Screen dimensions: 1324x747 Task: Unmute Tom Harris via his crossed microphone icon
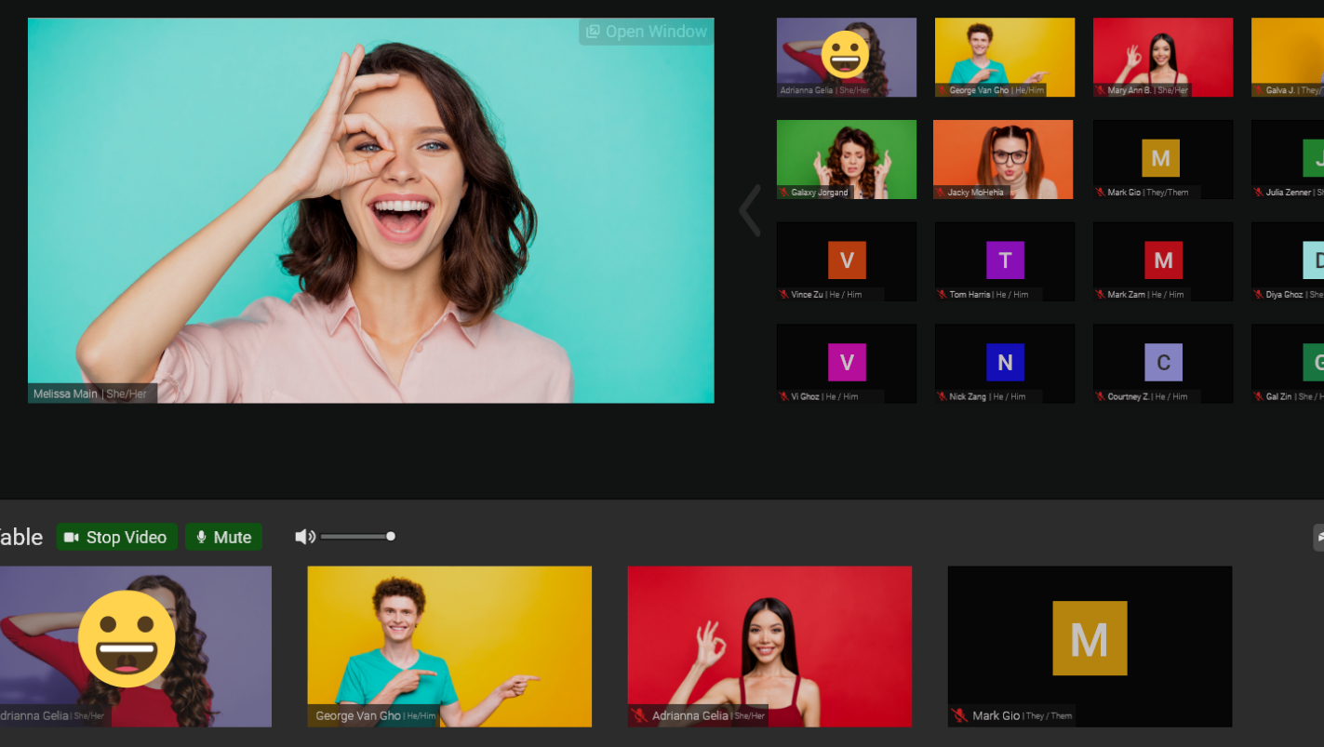coord(943,294)
